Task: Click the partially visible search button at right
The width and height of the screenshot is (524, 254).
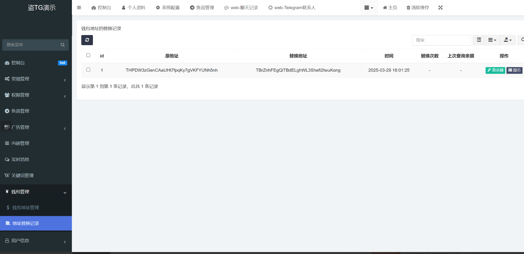Action: point(521,40)
